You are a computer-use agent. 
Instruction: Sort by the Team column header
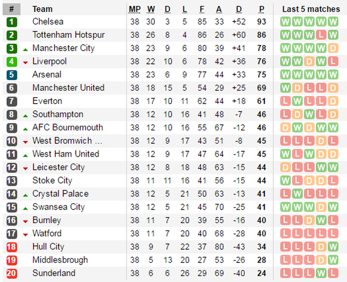pyautogui.click(x=42, y=9)
